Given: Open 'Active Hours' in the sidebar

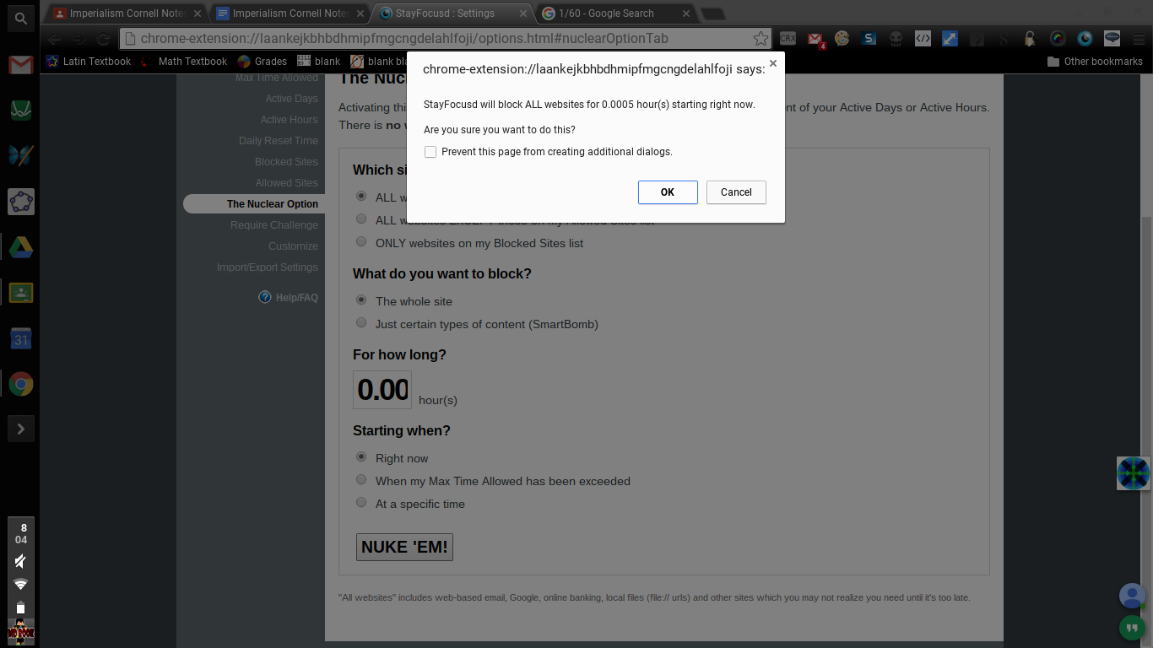Looking at the screenshot, I should 289,120.
